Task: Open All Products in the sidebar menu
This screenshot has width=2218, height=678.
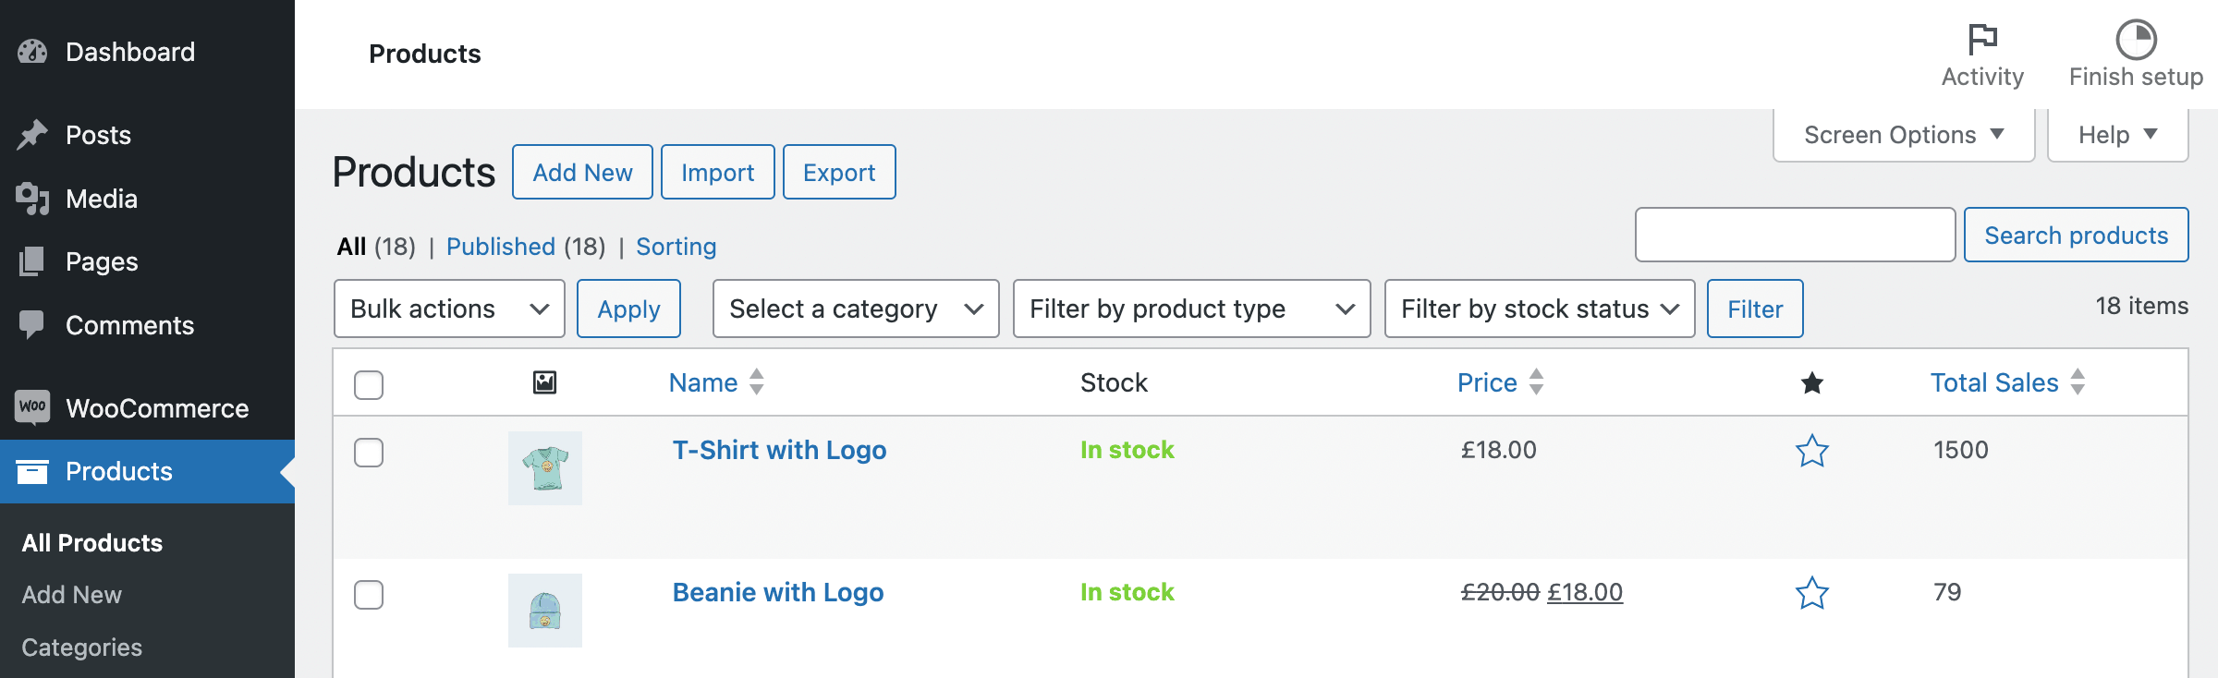Action: [91, 542]
